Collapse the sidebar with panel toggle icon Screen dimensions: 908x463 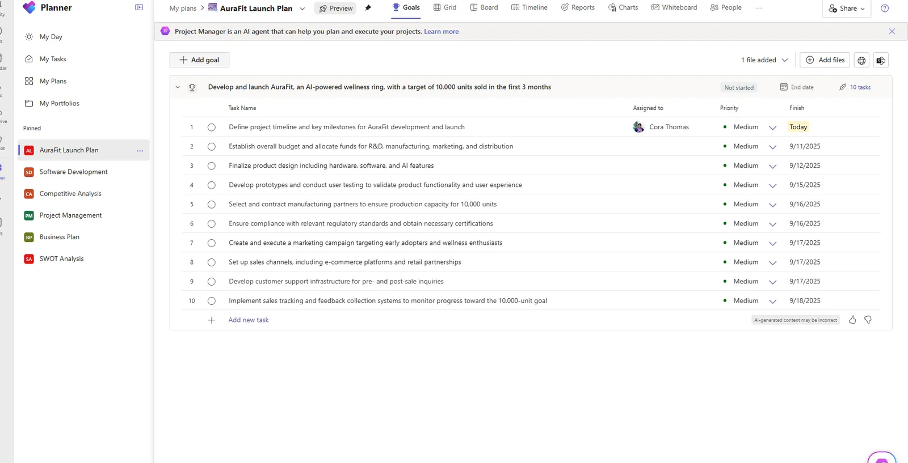[139, 7]
